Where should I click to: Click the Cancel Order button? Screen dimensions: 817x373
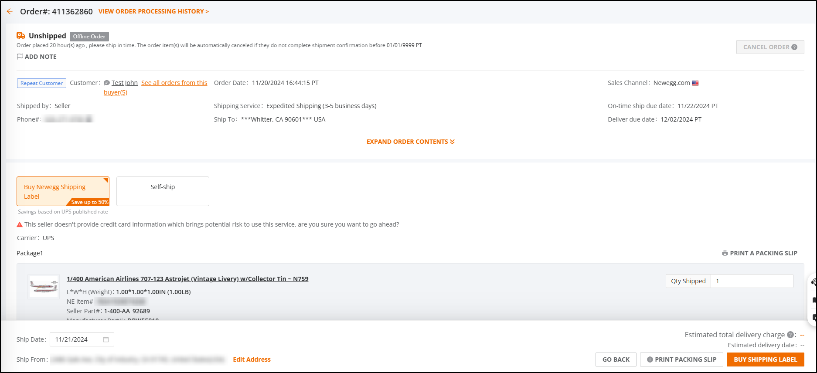[770, 47]
